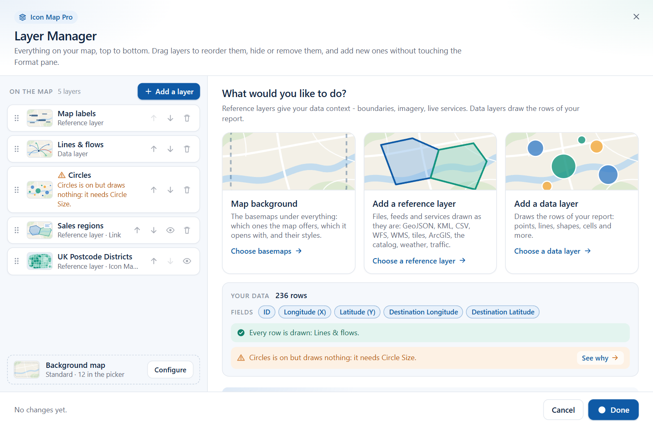
Task: Configure the Background map
Action: 170,370
